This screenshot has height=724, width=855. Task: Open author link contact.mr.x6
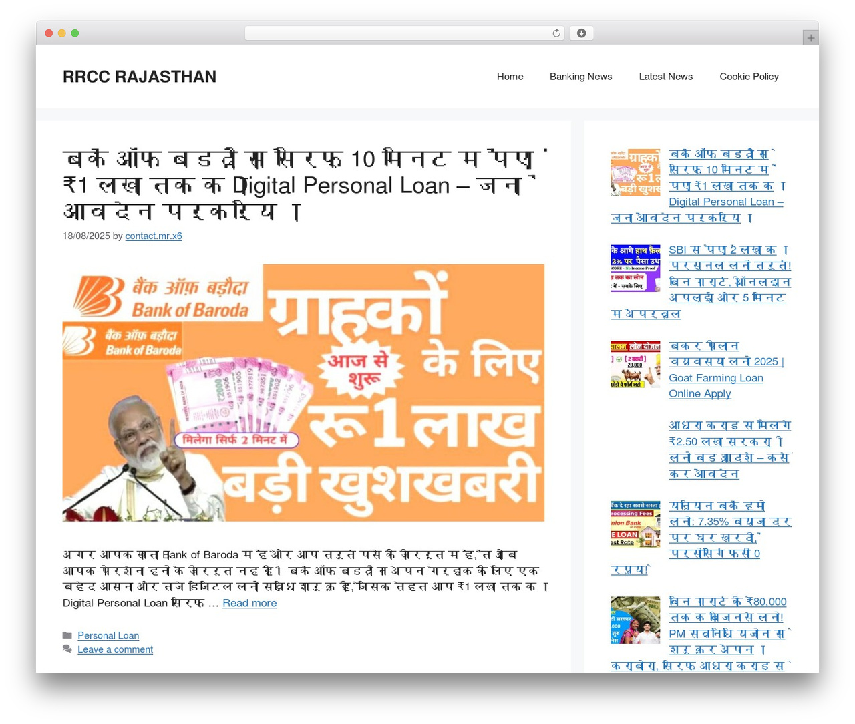(154, 236)
